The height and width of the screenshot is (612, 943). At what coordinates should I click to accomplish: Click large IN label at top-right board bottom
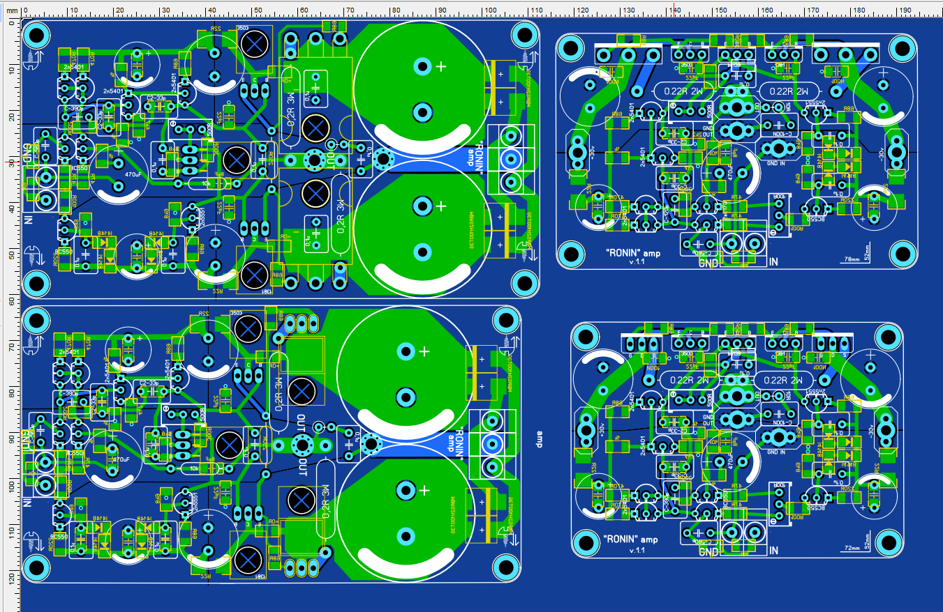(773, 262)
